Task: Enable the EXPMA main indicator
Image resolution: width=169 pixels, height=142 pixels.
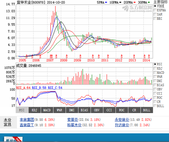Action: [155, 10]
